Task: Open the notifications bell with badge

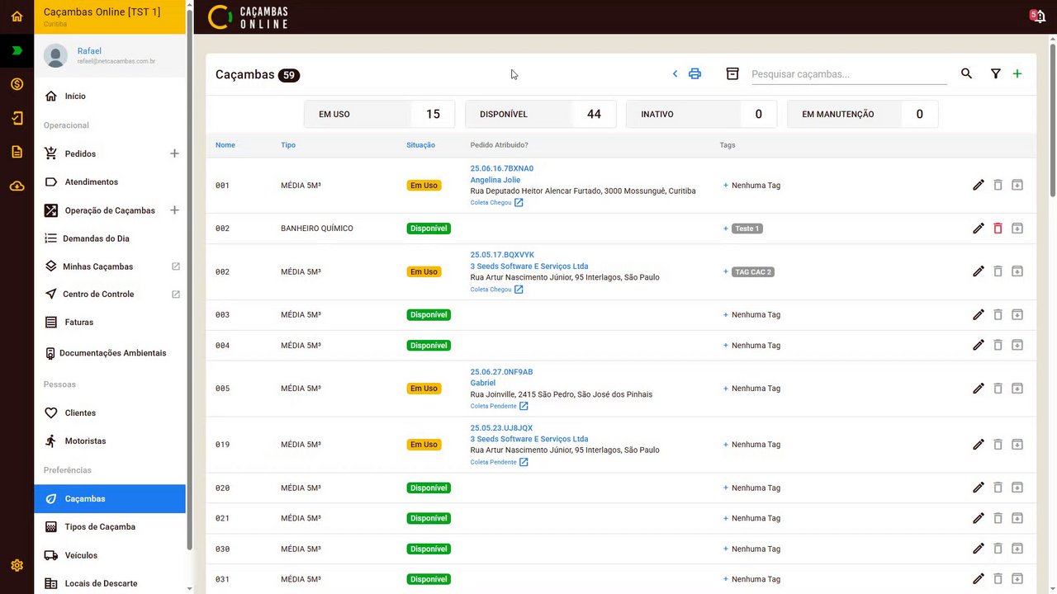Action: (x=1037, y=16)
